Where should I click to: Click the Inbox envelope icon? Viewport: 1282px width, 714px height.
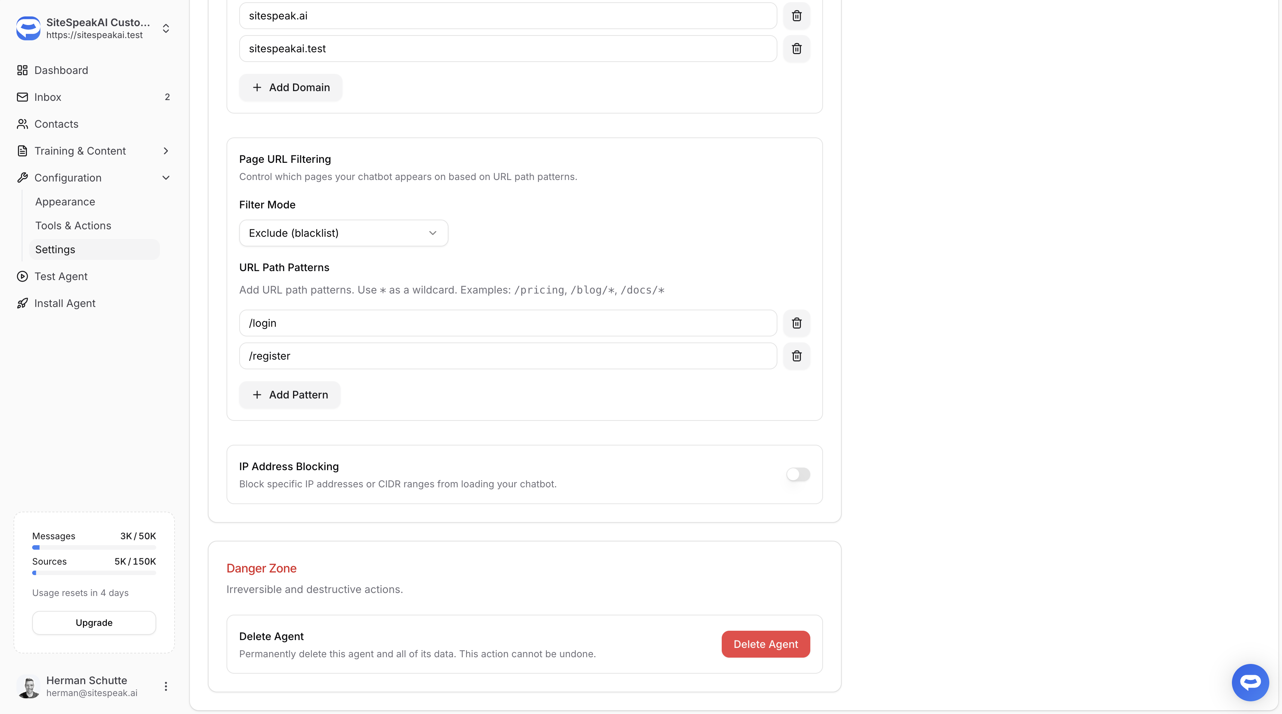pyautogui.click(x=22, y=97)
